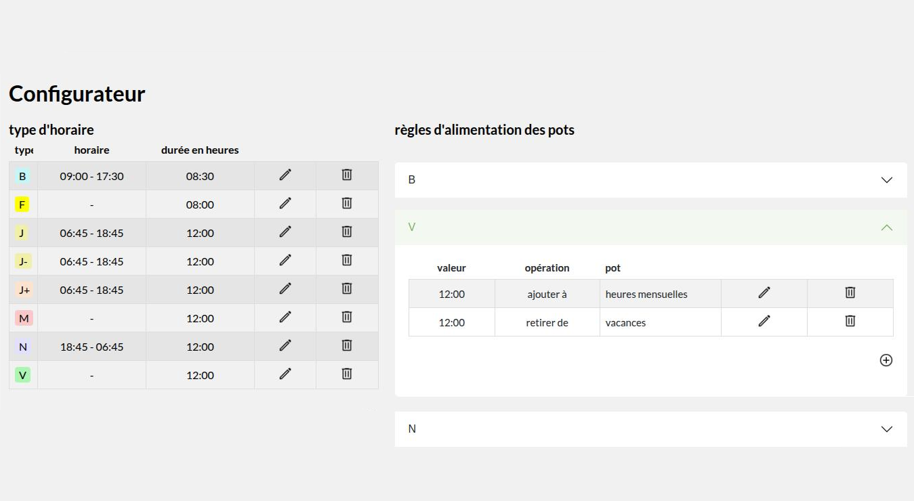Delete the M schedule type row
The image size is (914, 501).
(346, 317)
